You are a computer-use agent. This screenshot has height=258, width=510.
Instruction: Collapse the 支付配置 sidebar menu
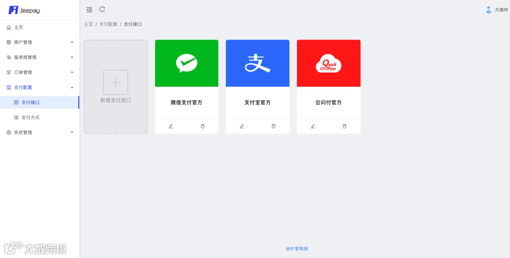(40, 87)
